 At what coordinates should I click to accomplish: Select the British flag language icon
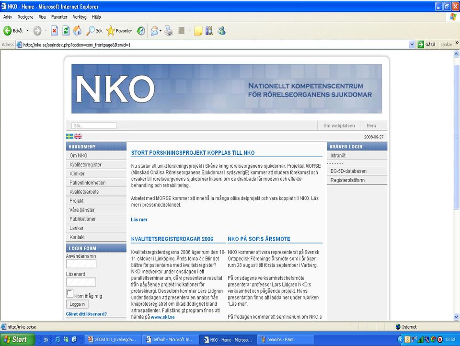pyautogui.click(x=78, y=136)
